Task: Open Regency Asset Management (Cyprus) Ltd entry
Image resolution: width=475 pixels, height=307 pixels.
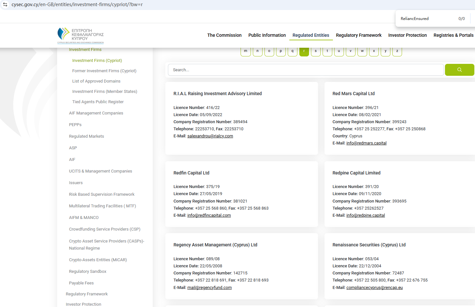Action: click(x=215, y=245)
